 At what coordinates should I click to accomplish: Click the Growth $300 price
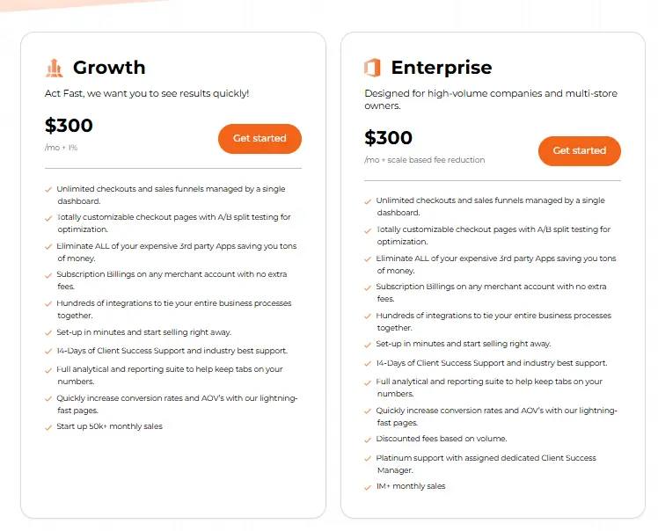point(69,125)
